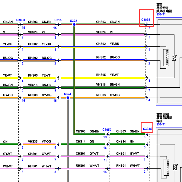The image size is (182, 182).
Task: Select VHS26 label between C3808 and C315
Action: [x=33, y=32]
